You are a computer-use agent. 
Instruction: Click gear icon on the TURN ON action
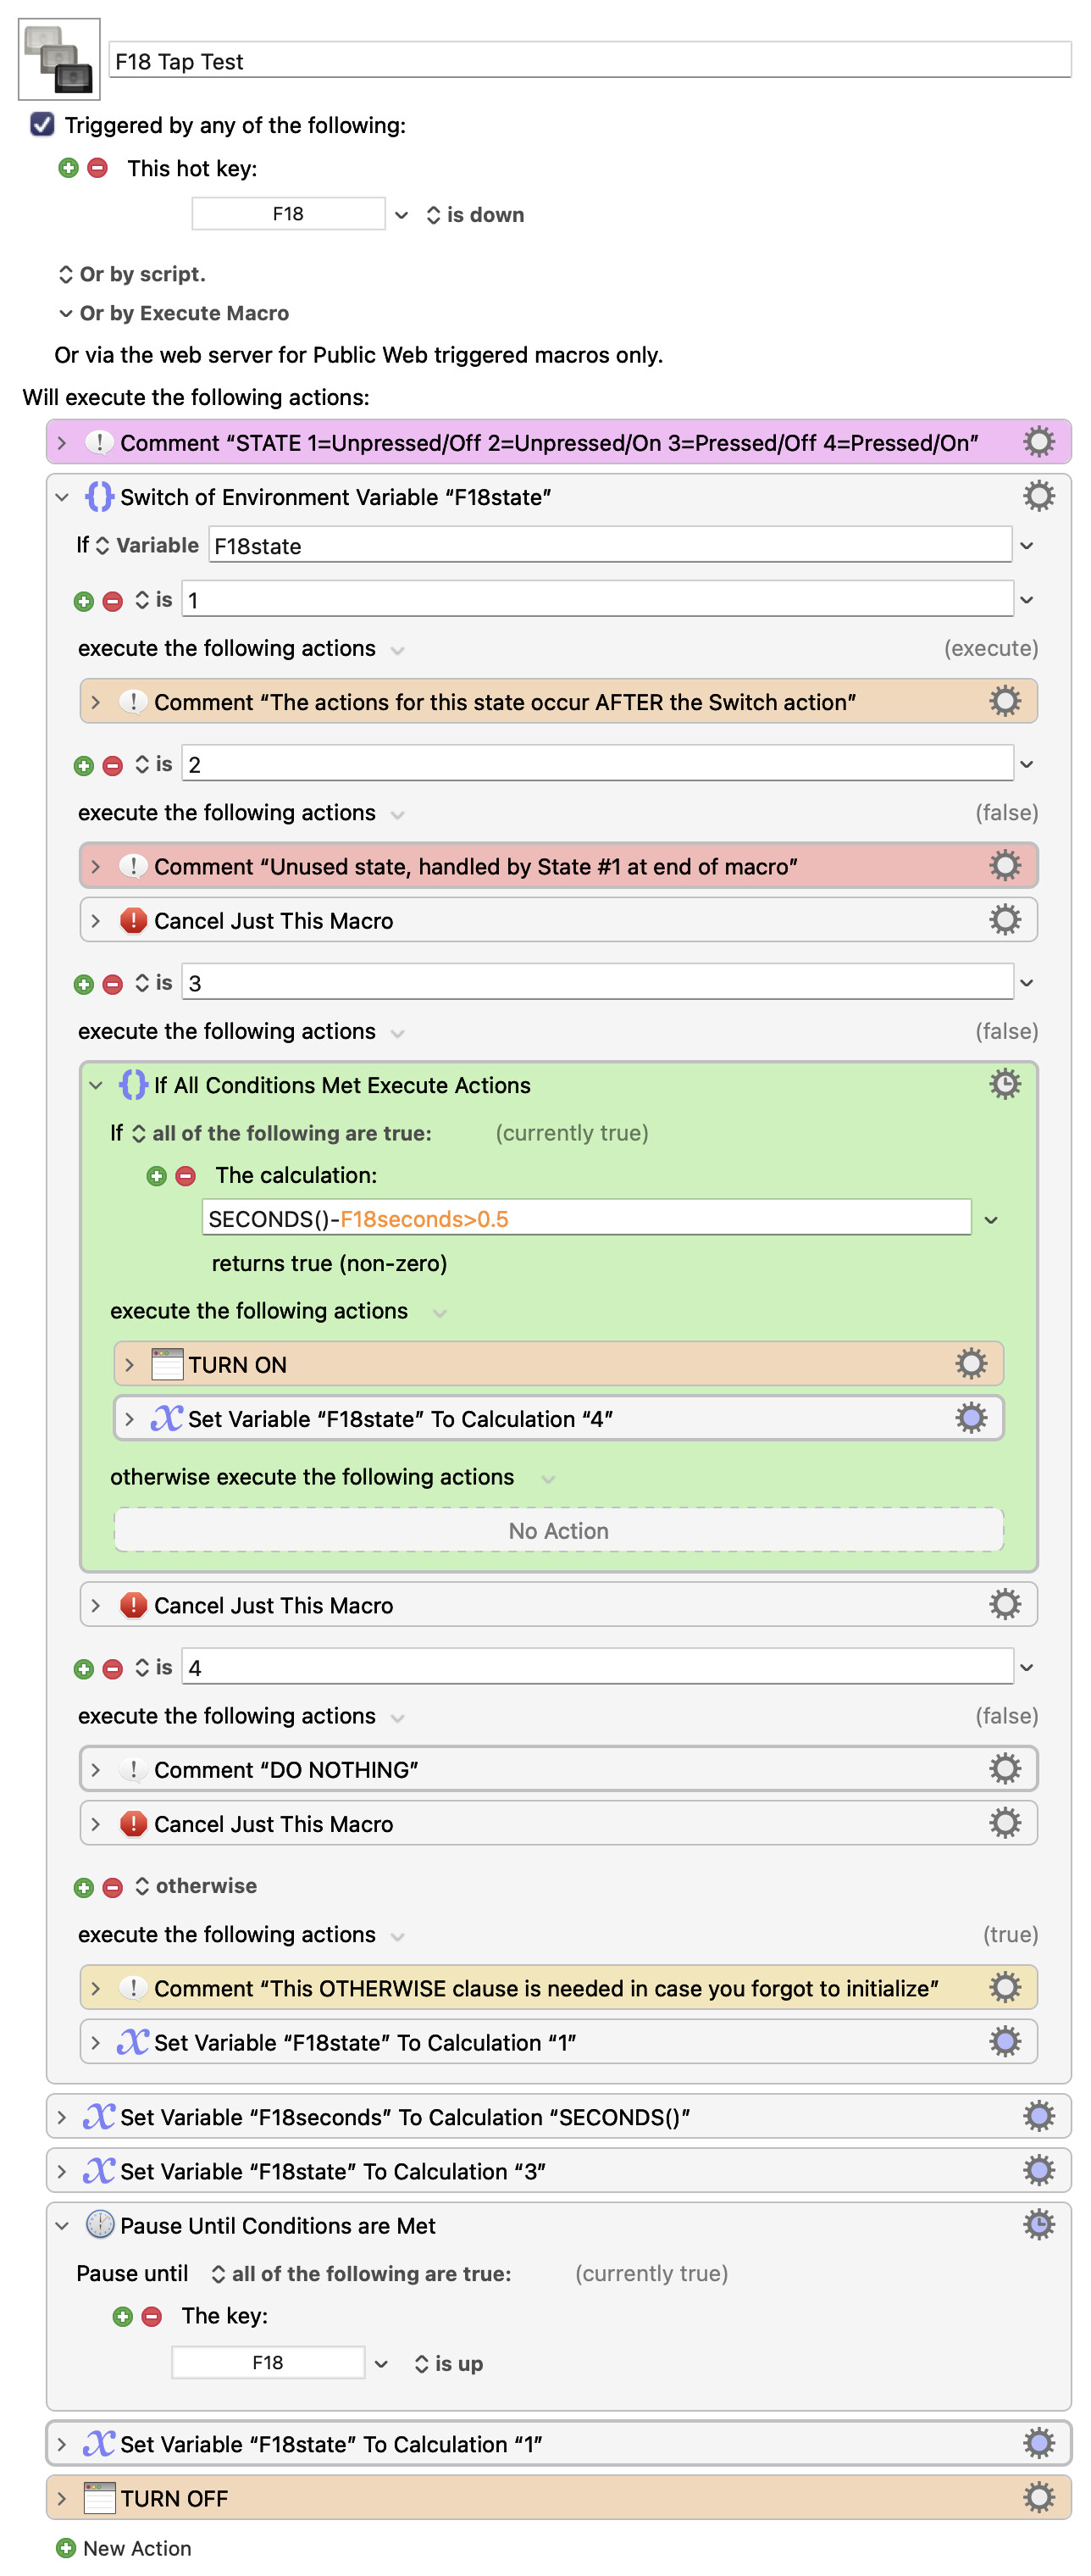tap(970, 1364)
